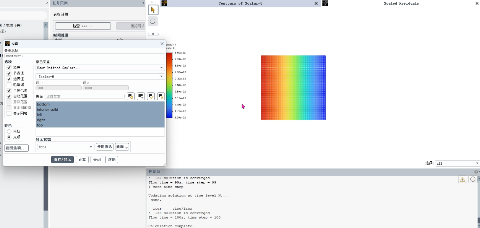
Task: Click the console info circle icon
Action: click(x=473, y=179)
